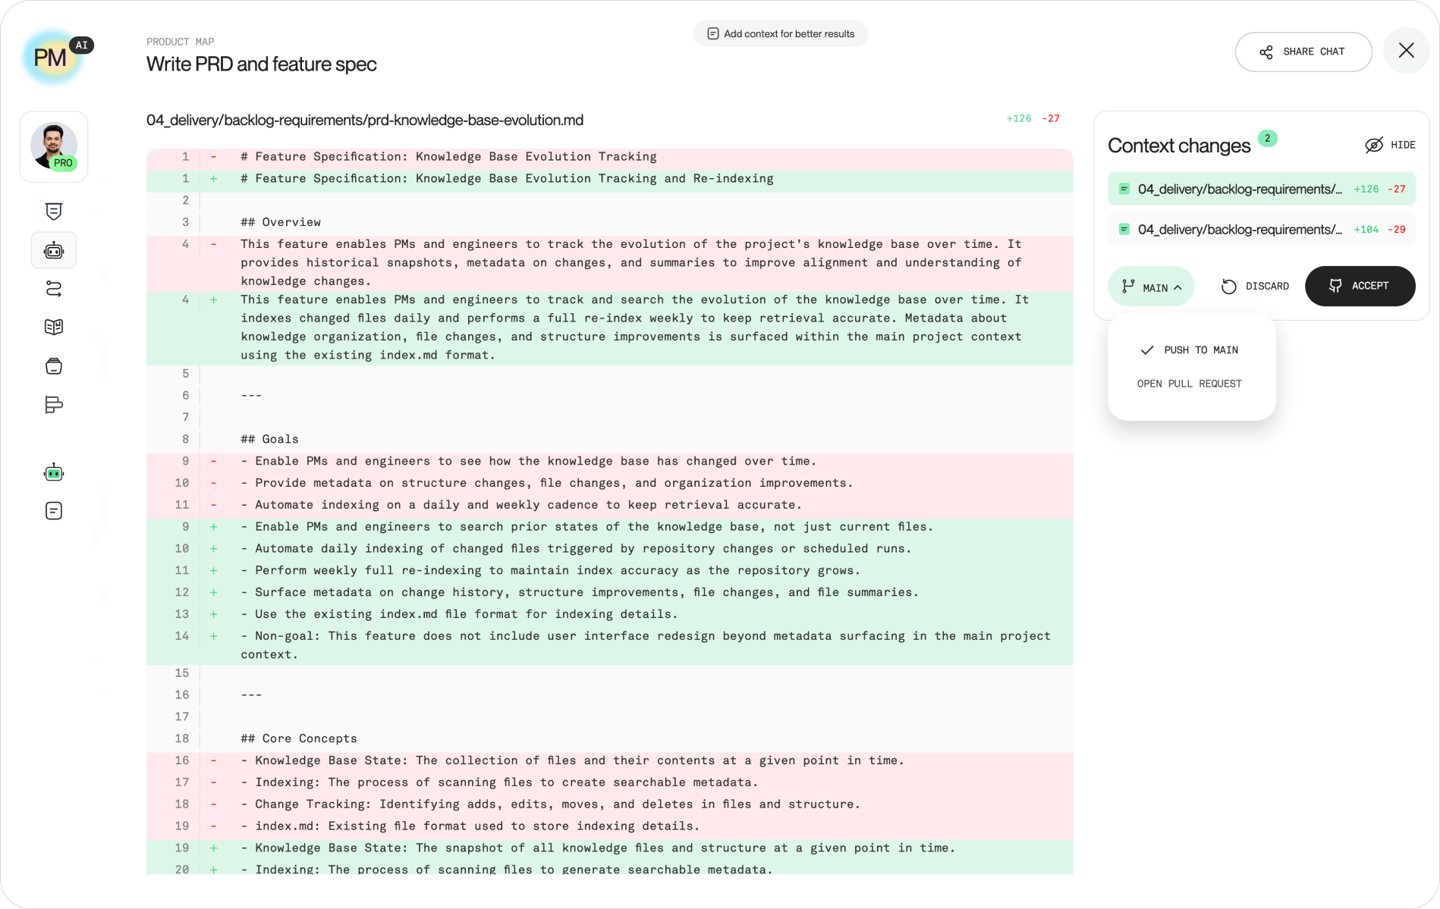The image size is (1440, 909).
Task: Click the SHARE CHAT button
Action: coord(1303,52)
